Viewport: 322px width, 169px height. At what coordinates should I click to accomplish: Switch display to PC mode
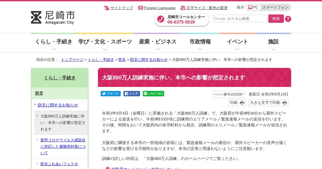[253, 7]
